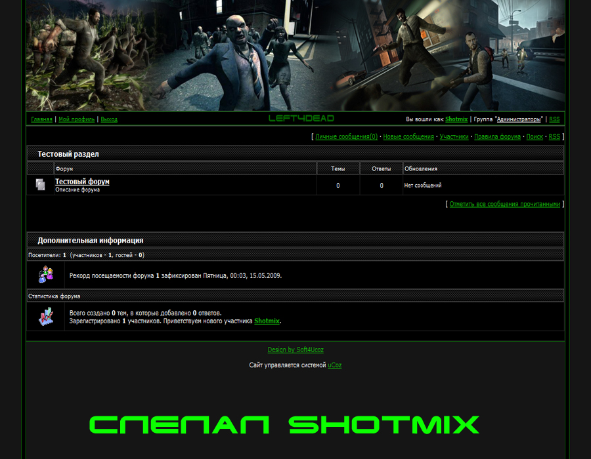Log out via the Выход link

click(109, 119)
